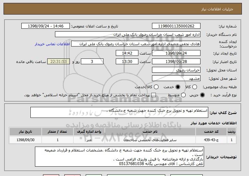Click the public announcement date field 14:46
Screen dimensions: 249x176
click(46, 26)
